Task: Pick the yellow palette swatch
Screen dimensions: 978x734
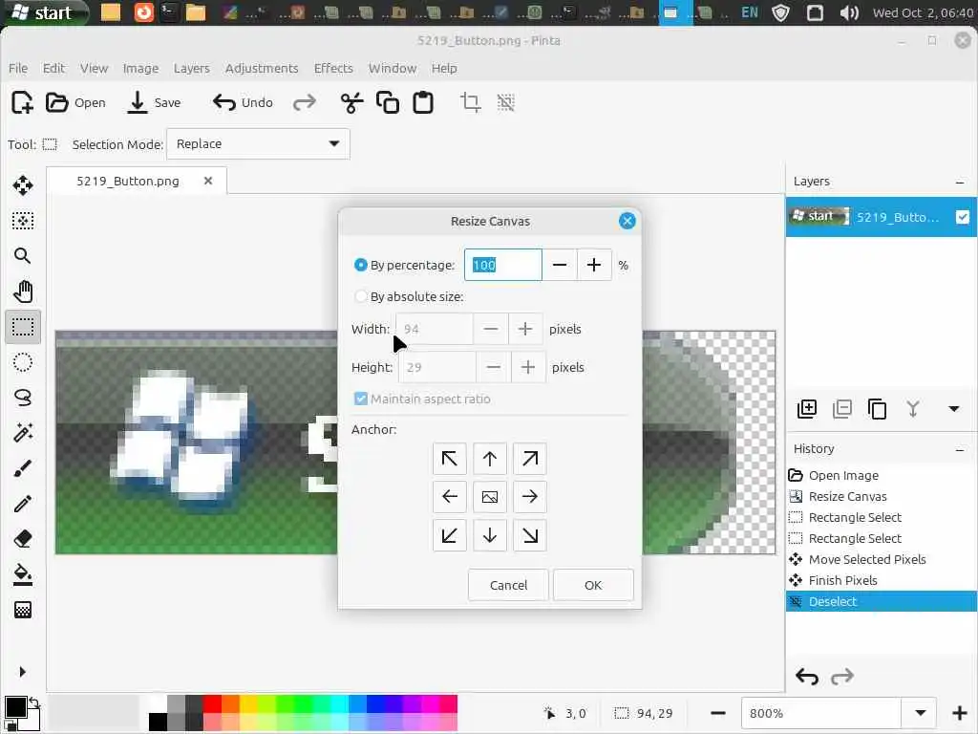Action: 249,703
